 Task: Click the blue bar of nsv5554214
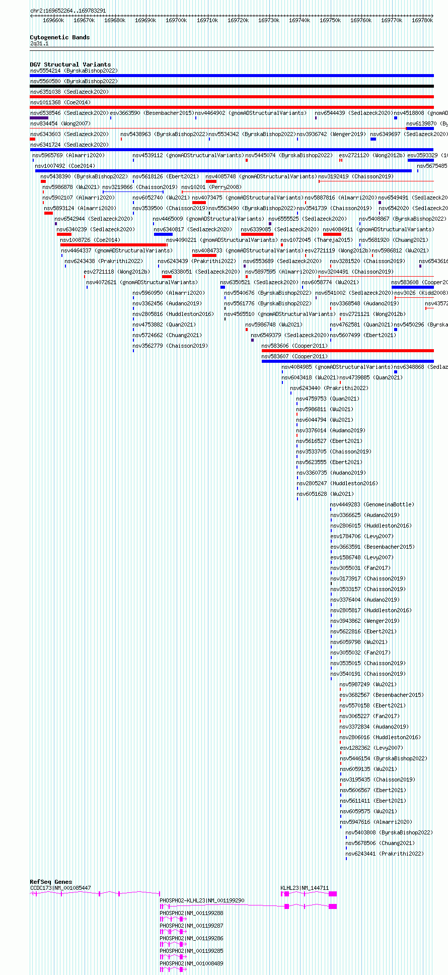click(x=232, y=76)
